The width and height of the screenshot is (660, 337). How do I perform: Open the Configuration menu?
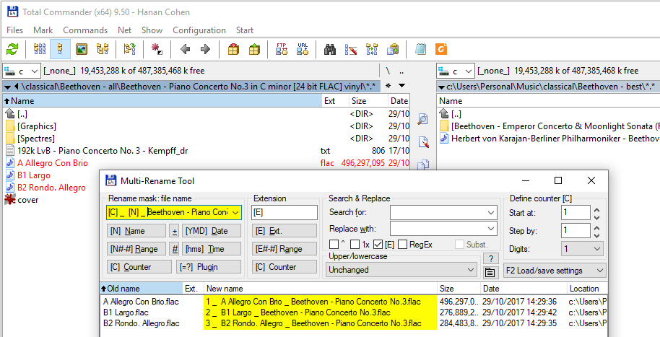[x=199, y=30]
